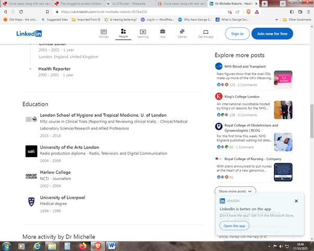The image size is (314, 251).
Task: Open University of the Arts London link
Action: (69, 147)
